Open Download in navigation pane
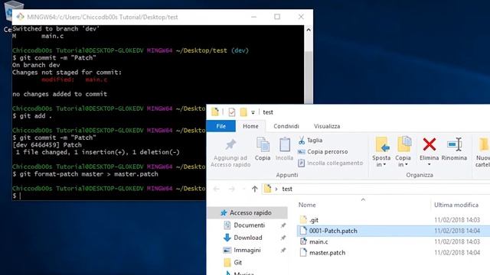Image resolution: width=490 pixels, height=275 pixels. click(x=248, y=238)
